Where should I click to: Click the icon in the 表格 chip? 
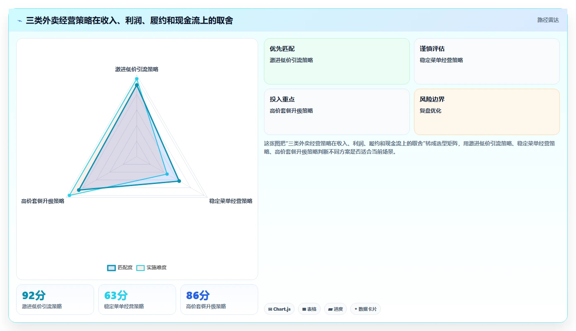304,309
